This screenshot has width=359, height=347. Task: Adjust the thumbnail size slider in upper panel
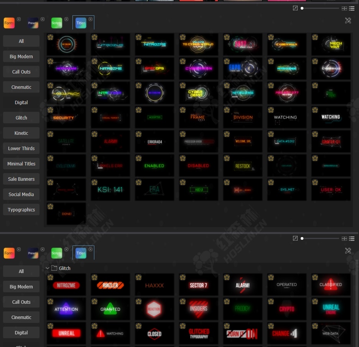pos(320,8)
